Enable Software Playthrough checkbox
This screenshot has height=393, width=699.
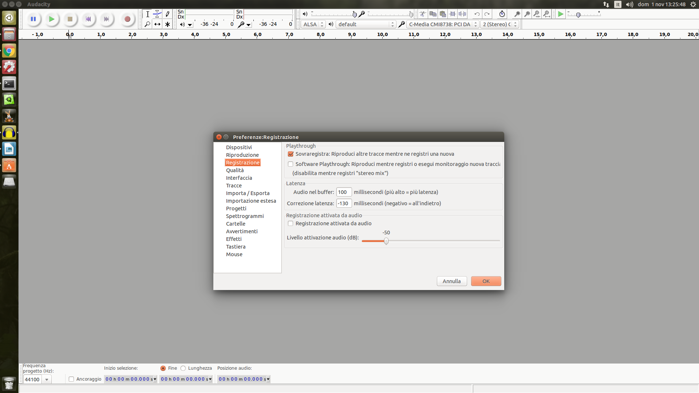click(291, 164)
